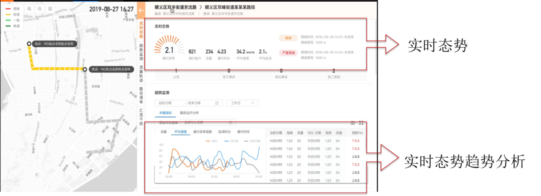Click the 较堵 yellow legend entry

point(12,14)
